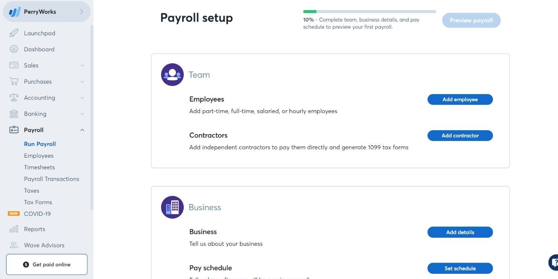
Task: Open Reports via the bar chart icon
Action: tap(14, 228)
